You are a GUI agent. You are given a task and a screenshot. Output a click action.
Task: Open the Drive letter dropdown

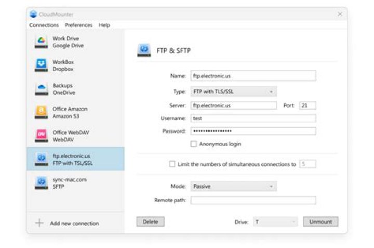275,221
